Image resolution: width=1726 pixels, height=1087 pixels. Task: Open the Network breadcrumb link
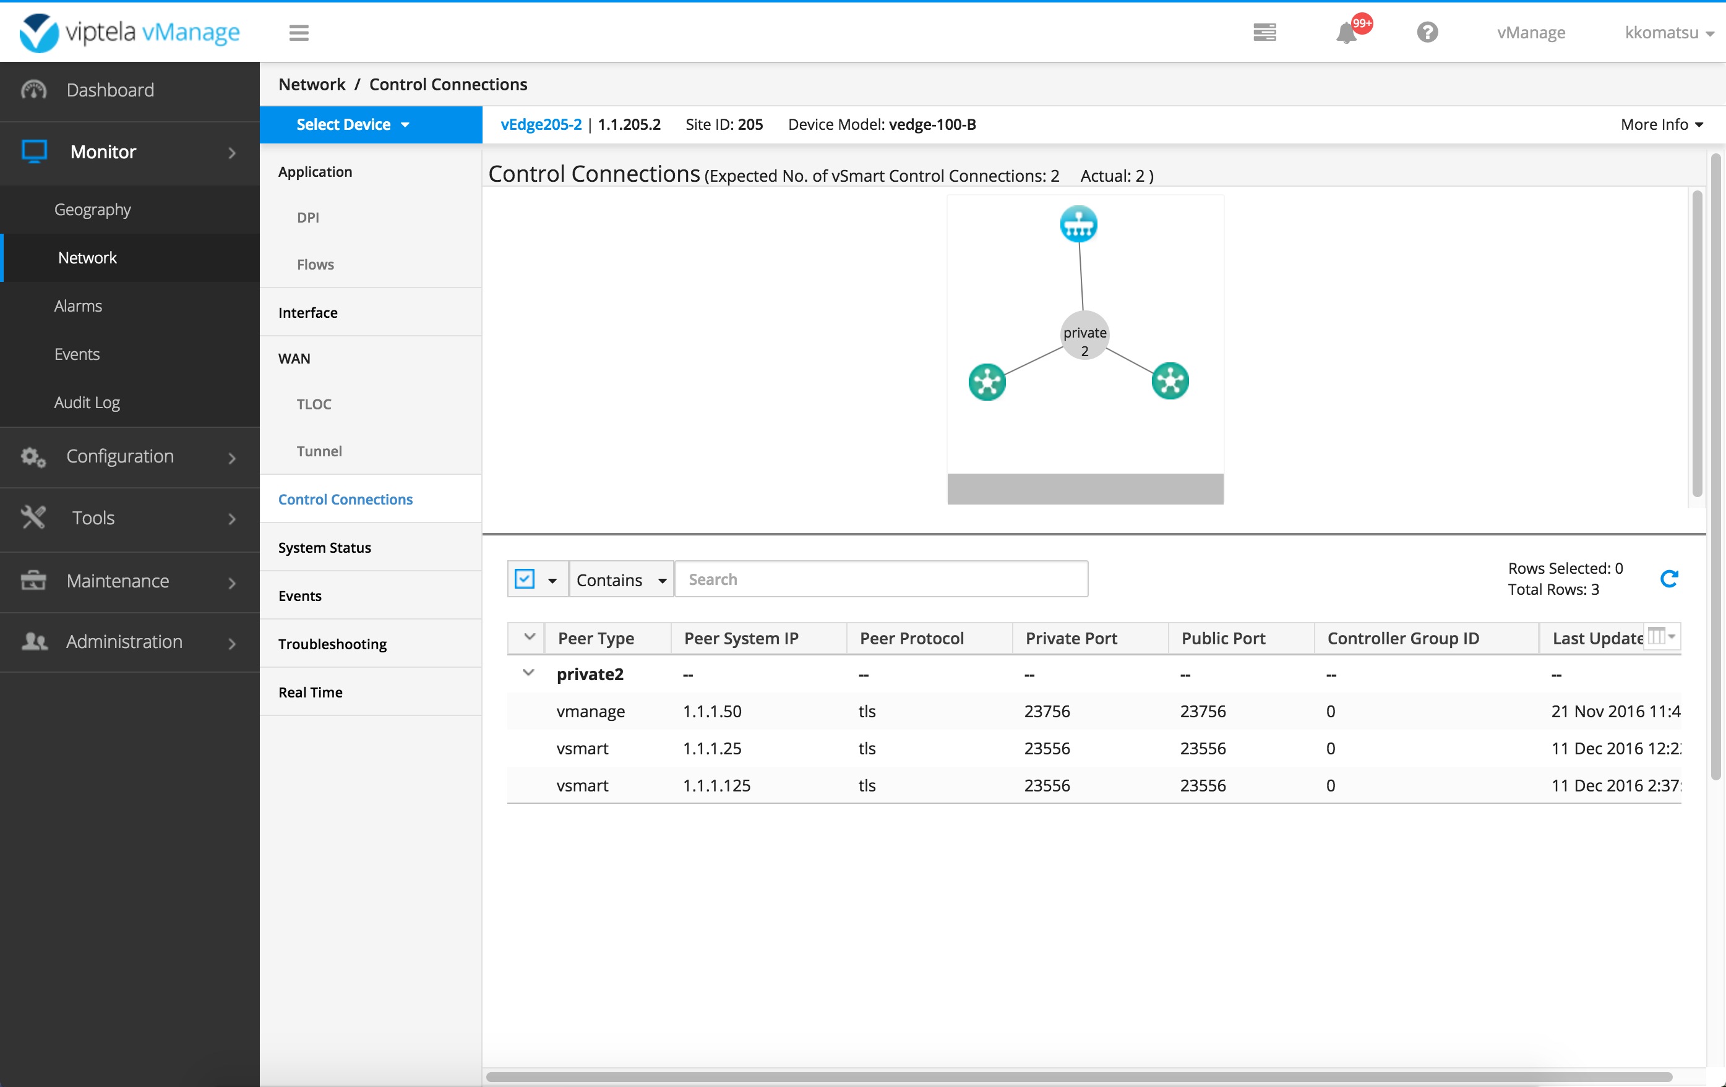tap(311, 84)
